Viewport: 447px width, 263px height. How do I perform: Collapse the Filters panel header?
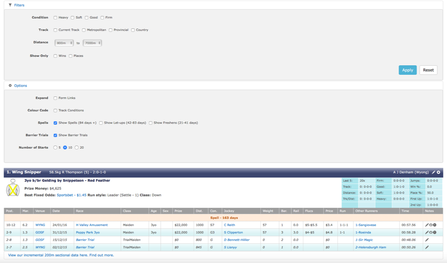(x=19, y=5)
